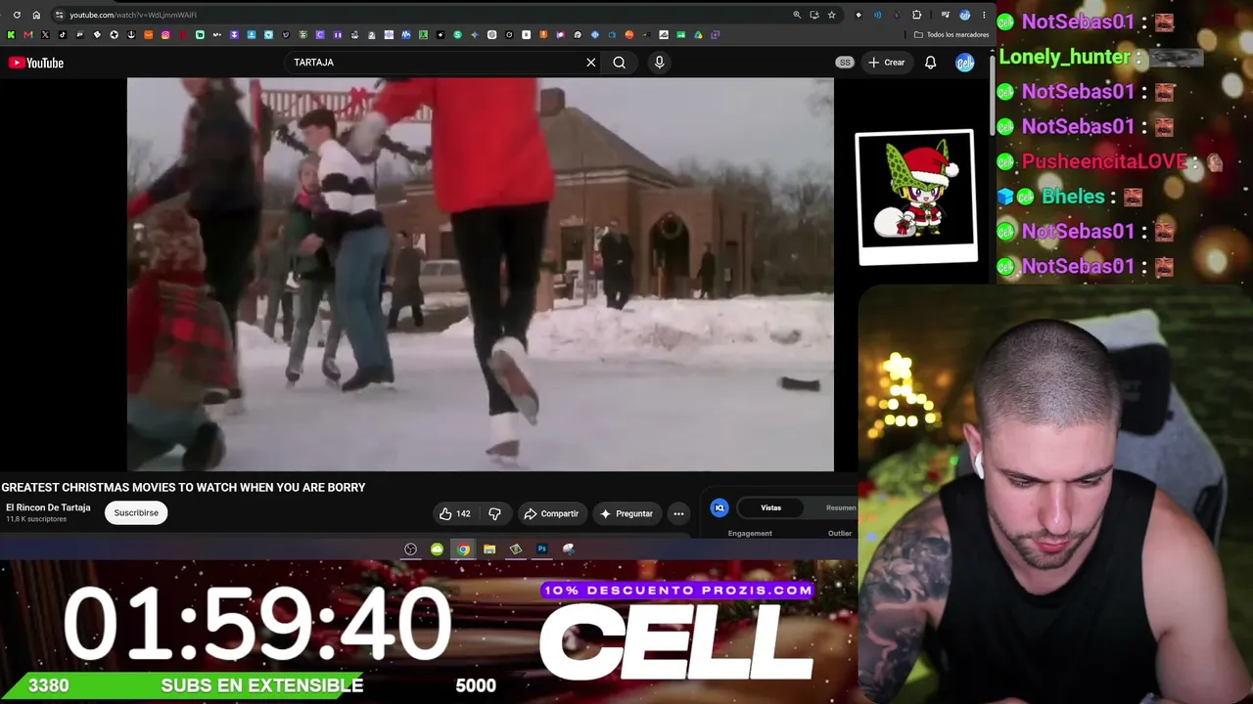Switch to the Resumen tab
The height and width of the screenshot is (704, 1253).
[x=841, y=507]
